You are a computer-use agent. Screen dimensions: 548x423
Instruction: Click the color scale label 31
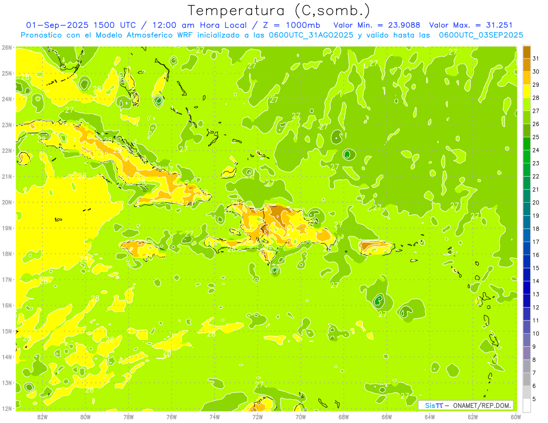click(x=536, y=58)
